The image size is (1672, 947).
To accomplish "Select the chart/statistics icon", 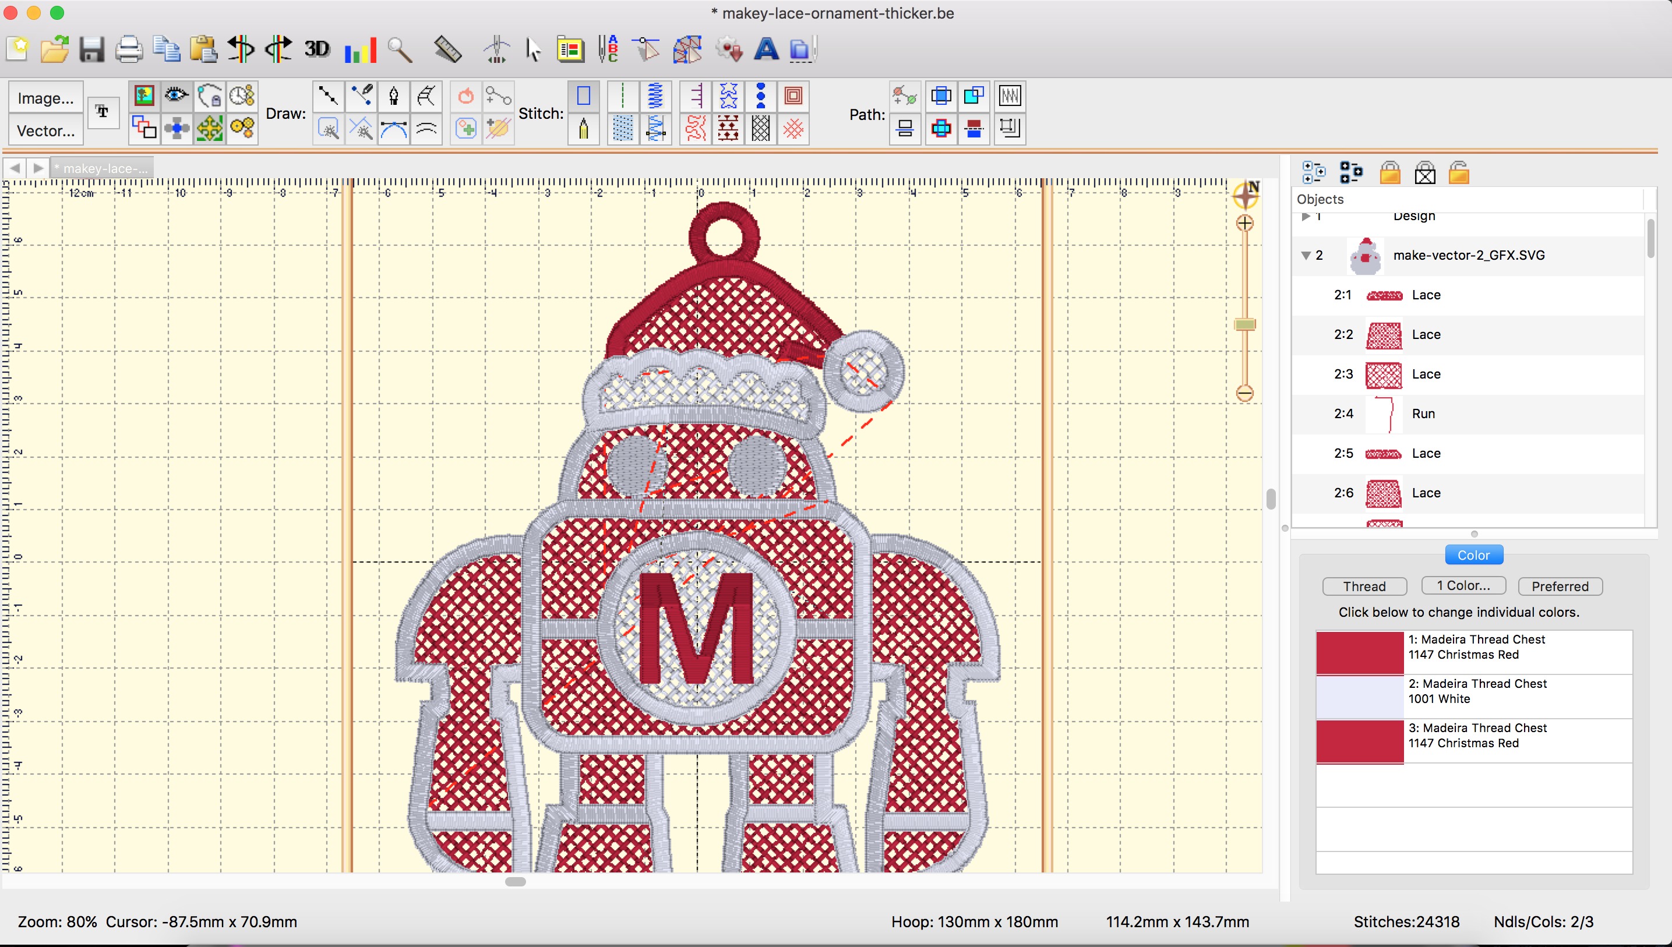I will pos(358,48).
